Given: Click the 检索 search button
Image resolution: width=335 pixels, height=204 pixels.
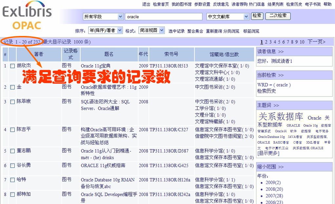Looking at the screenshot, I should (x=257, y=16).
